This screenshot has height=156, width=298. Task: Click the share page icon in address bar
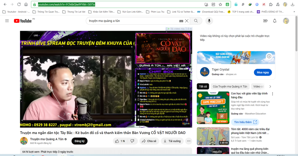[213, 4]
